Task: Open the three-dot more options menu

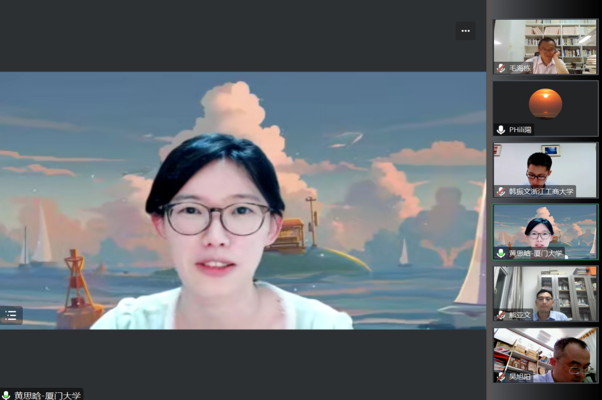Action: pos(466,31)
